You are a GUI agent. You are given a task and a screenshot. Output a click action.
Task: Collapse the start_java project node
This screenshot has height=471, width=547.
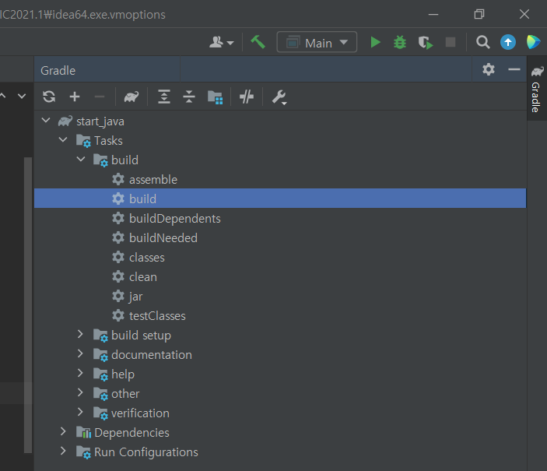(46, 121)
